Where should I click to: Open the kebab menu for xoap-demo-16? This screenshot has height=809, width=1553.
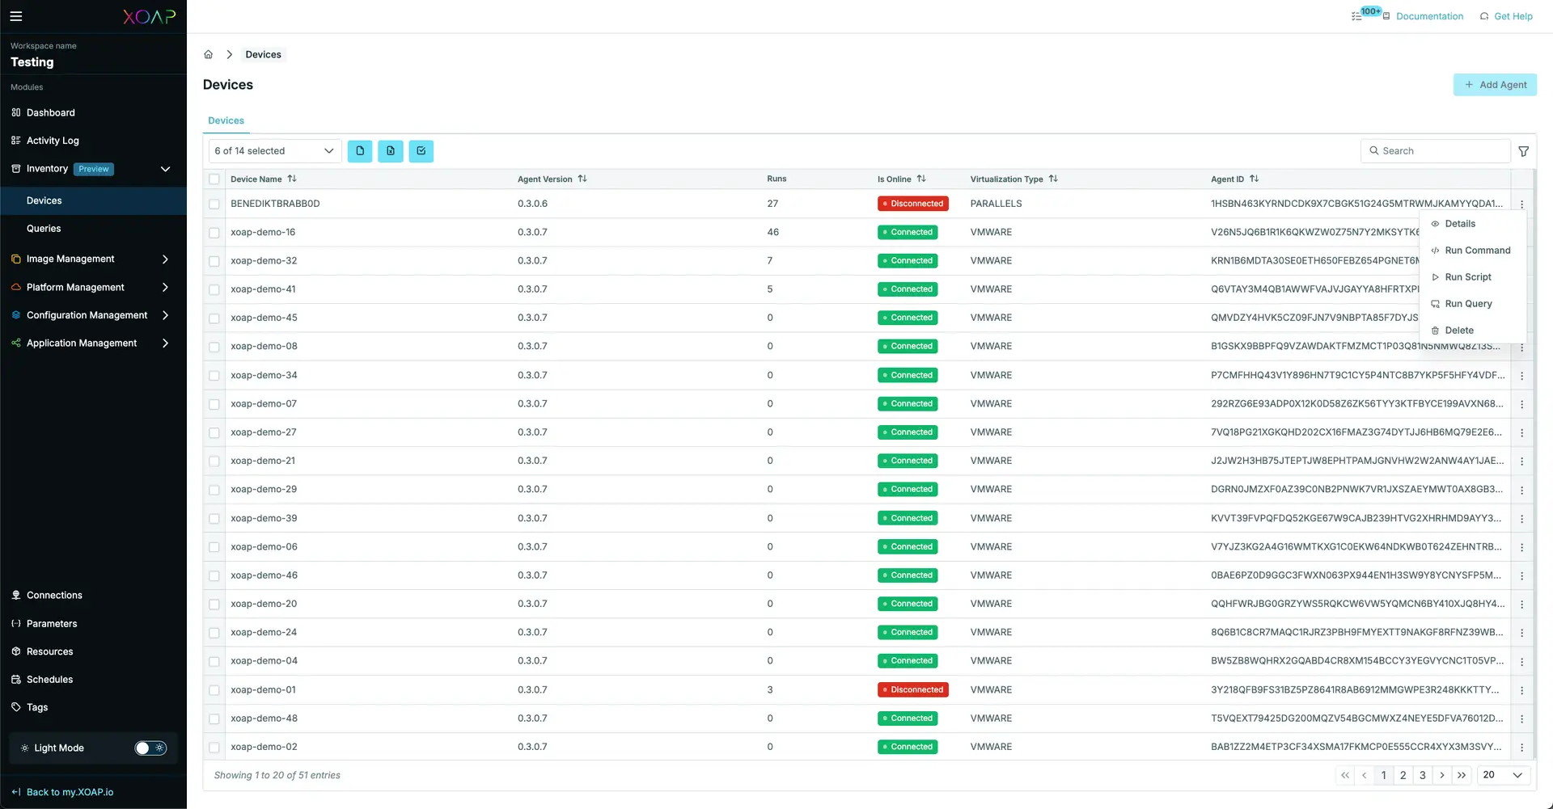pos(1521,232)
